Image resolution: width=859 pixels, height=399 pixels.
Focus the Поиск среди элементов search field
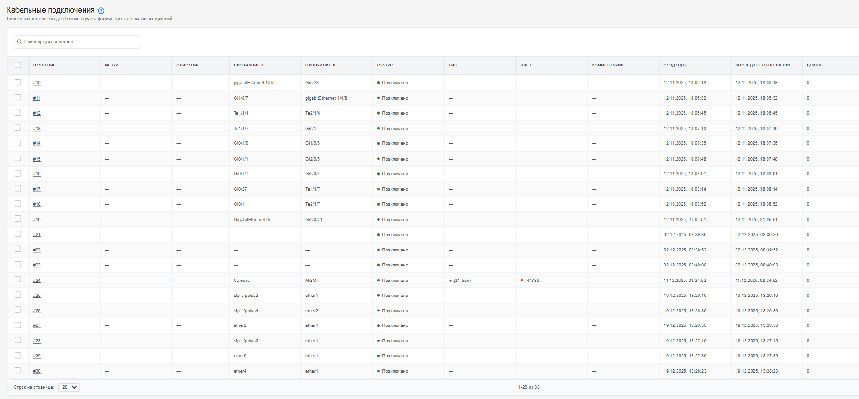(77, 42)
